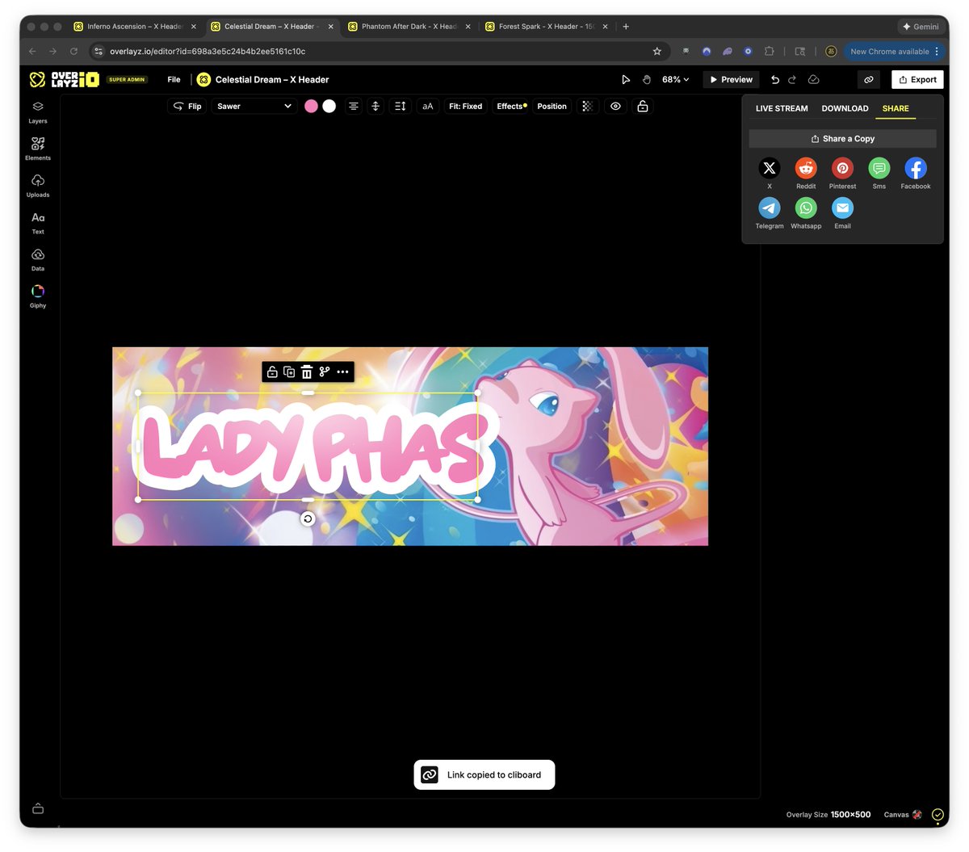Viewport: 969px width, 852px height.
Task: Click the tray icon at sidebar bottom
Action: click(x=38, y=808)
